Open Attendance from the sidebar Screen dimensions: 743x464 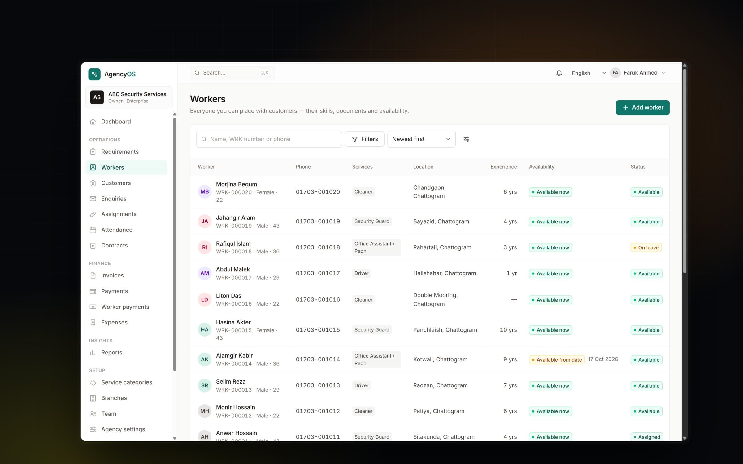pos(126,230)
